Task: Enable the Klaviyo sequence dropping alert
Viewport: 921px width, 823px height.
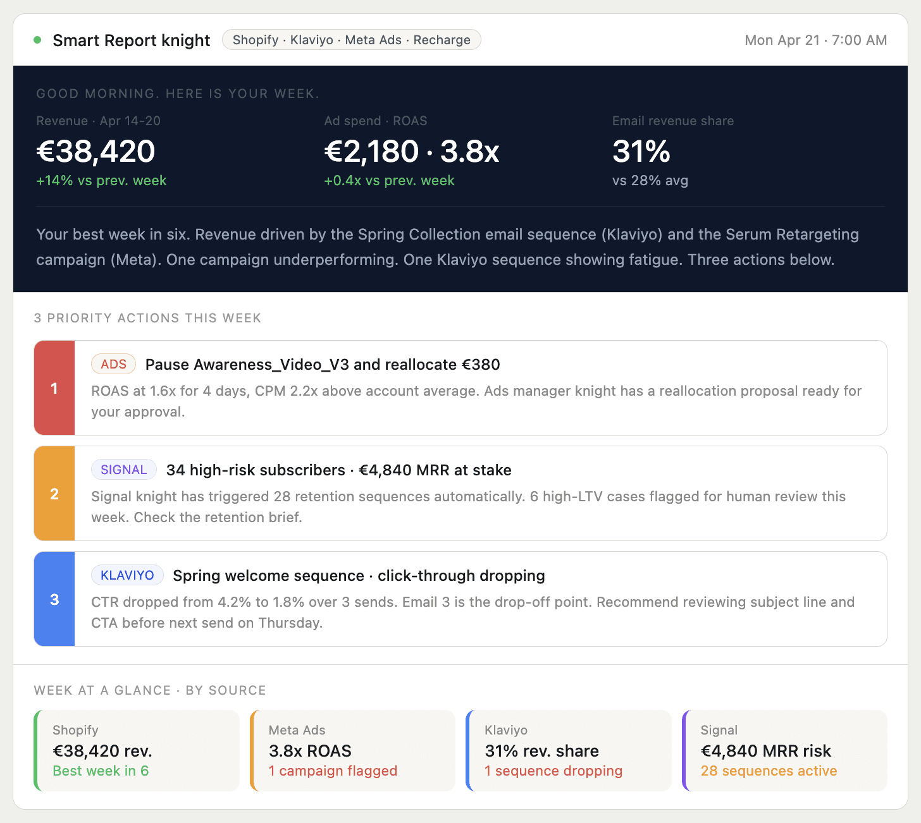Action: click(x=553, y=771)
